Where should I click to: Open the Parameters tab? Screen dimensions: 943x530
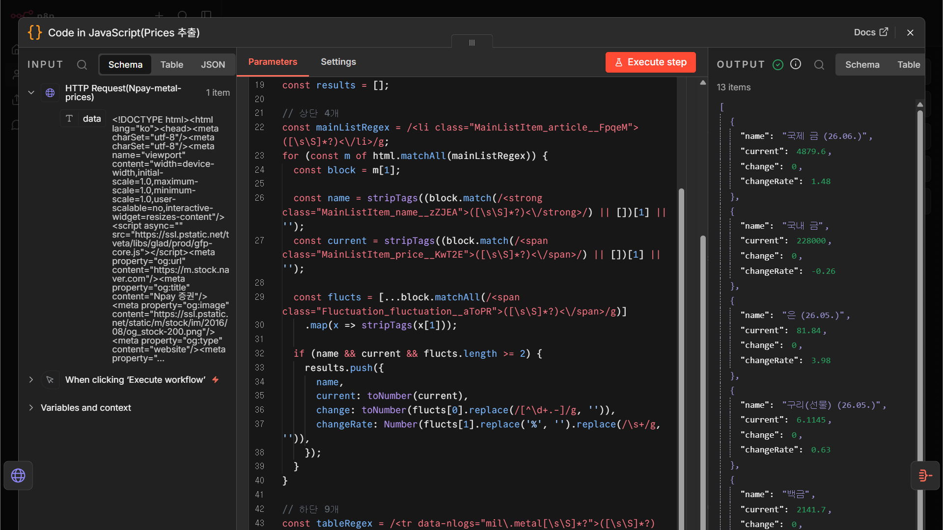coord(273,62)
